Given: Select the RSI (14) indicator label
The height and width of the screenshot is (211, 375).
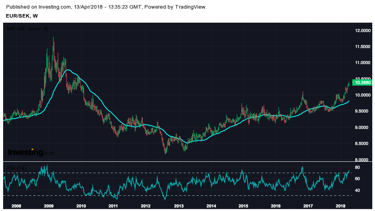Looking at the screenshot, I should [x=17, y=168].
